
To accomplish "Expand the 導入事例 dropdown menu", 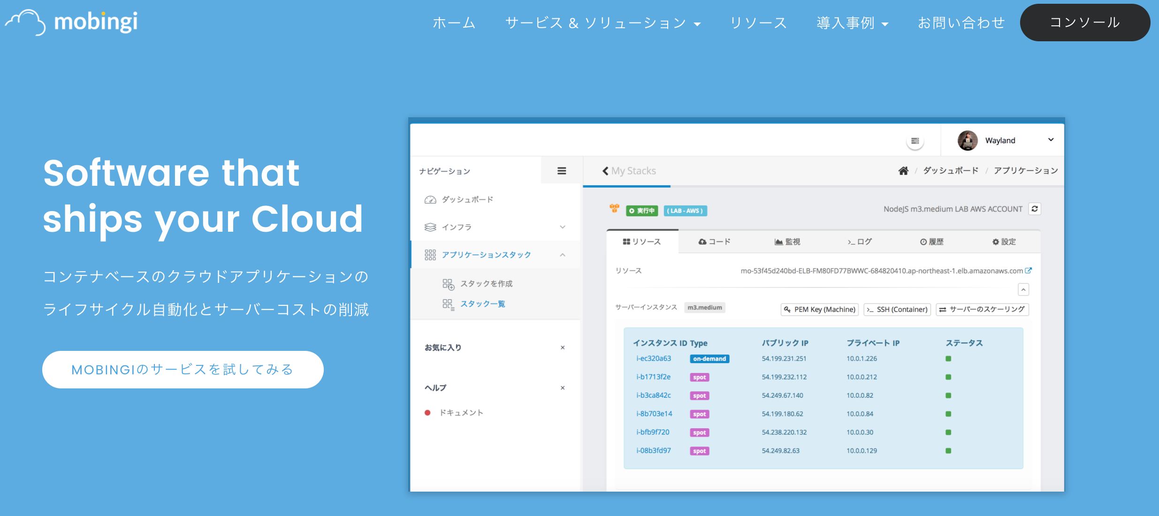I will 853,23.
